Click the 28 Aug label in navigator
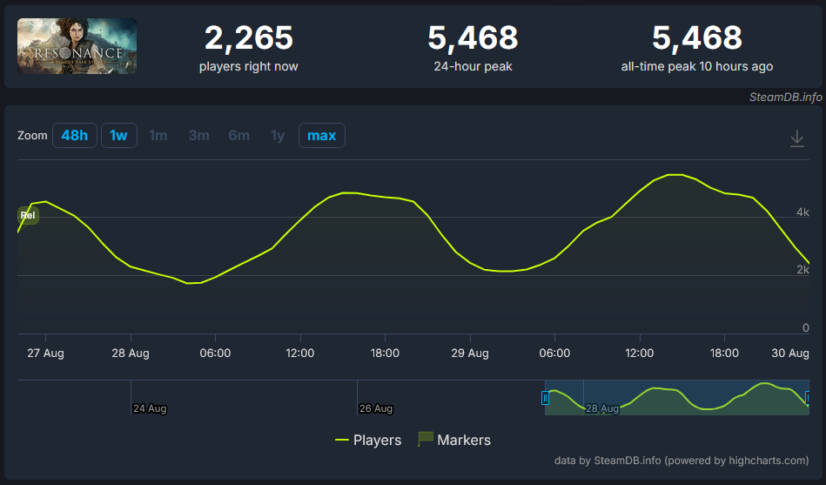The width and height of the screenshot is (826, 485). click(602, 408)
